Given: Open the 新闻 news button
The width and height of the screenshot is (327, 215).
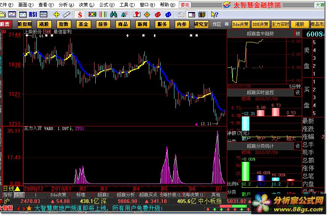Looking at the screenshot, I should coord(142,24).
